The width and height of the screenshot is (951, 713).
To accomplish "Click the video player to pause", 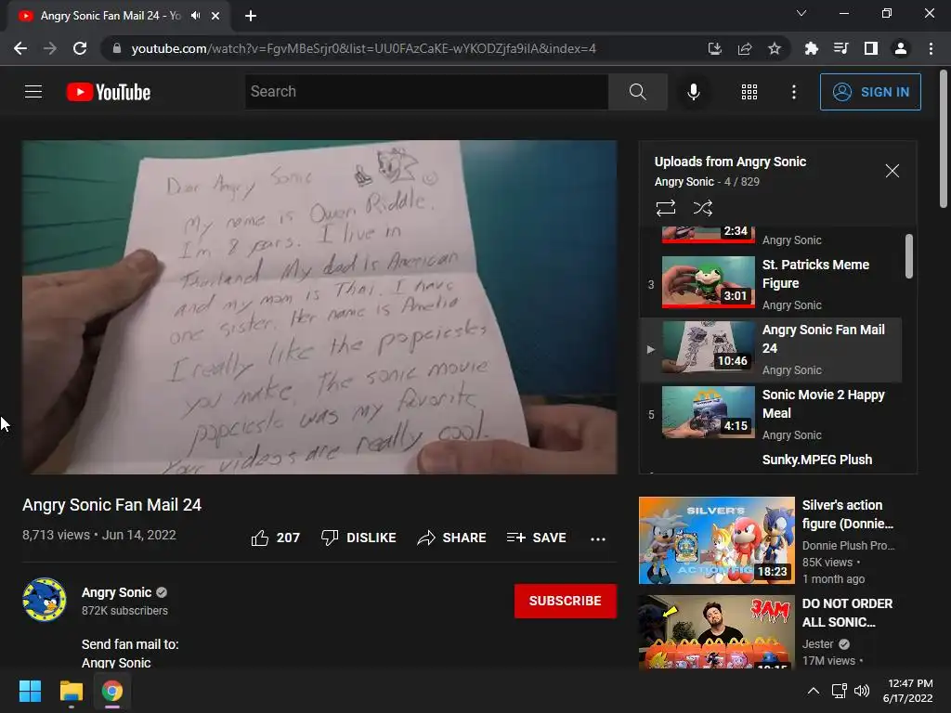I will tap(319, 307).
